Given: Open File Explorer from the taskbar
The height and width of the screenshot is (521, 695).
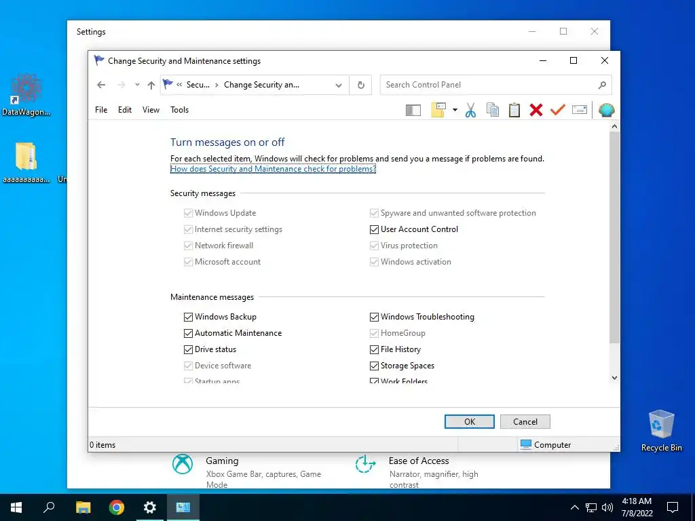Looking at the screenshot, I should click(83, 507).
